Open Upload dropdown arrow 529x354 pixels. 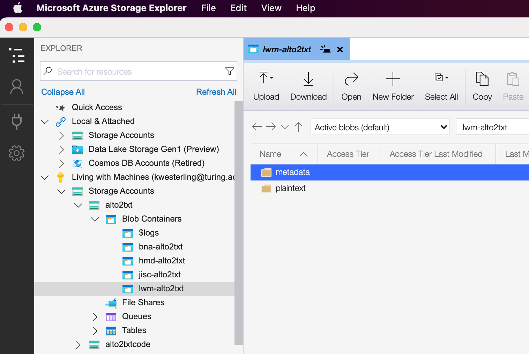coord(272,78)
